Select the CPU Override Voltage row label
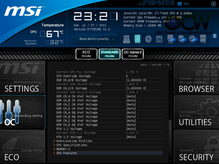The height and width of the screenshot is (164, 219). pos(74,76)
